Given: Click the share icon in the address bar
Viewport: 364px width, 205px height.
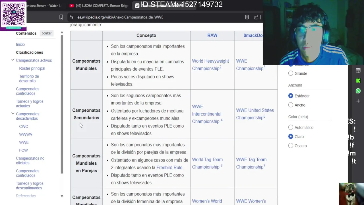Looking at the screenshot, I should coord(256,17).
